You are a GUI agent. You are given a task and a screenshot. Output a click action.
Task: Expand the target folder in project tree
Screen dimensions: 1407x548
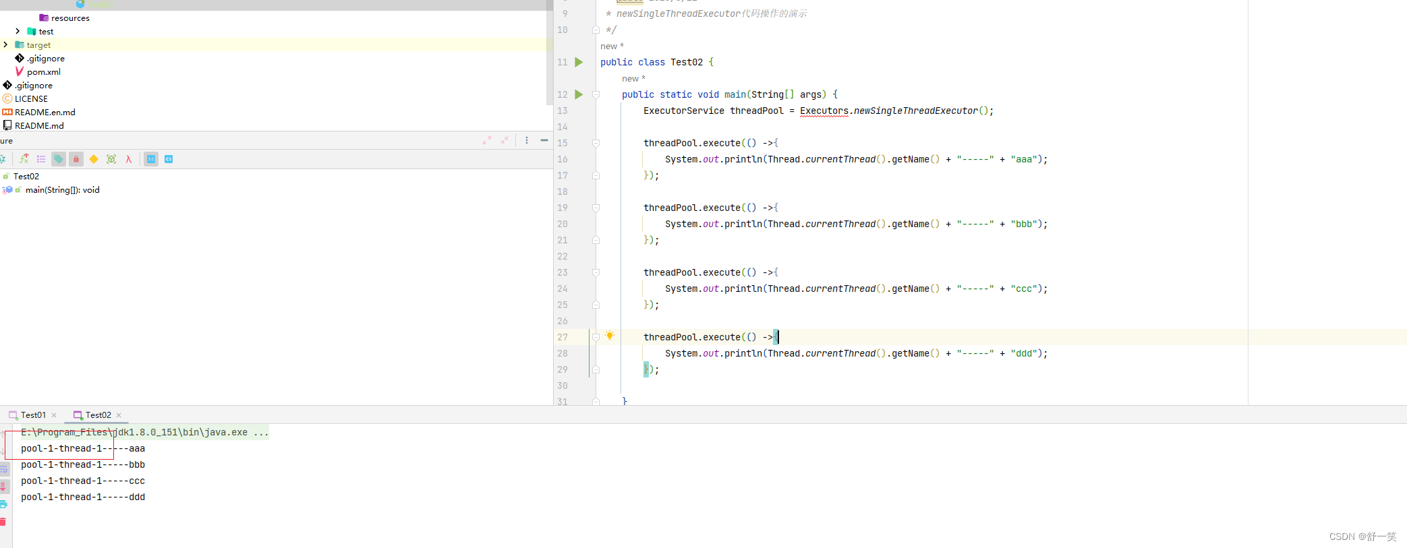pos(5,44)
